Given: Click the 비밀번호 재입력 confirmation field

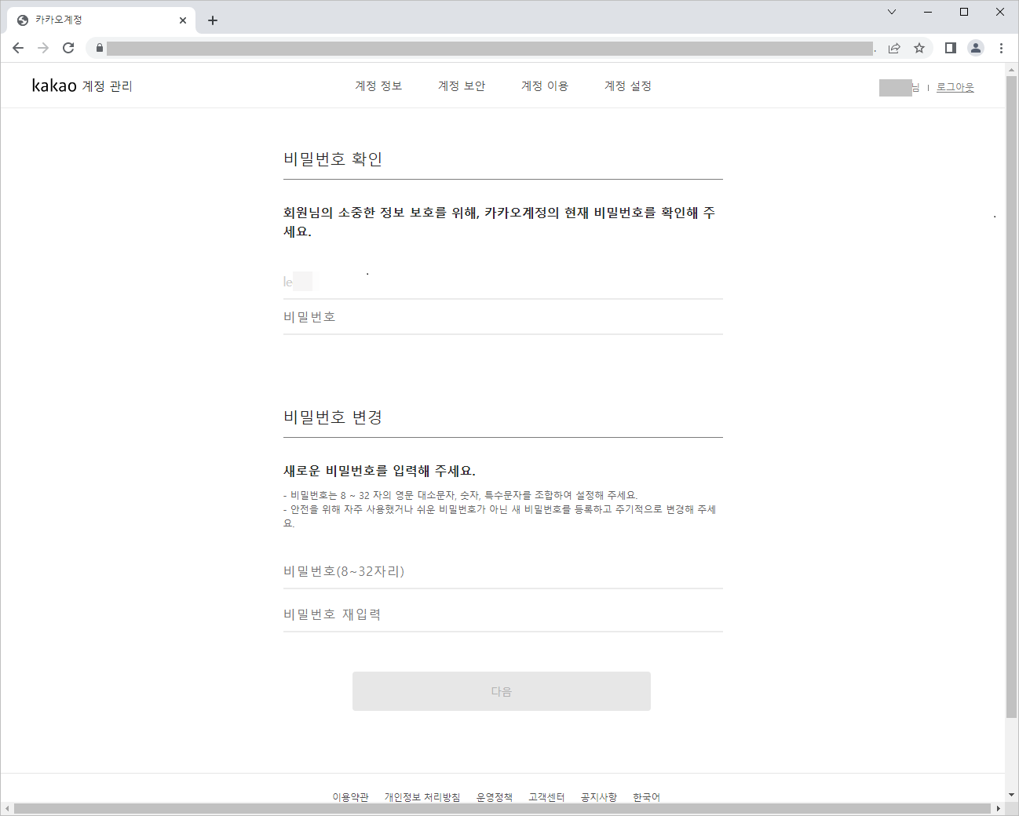Looking at the screenshot, I should tap(502, 614).
